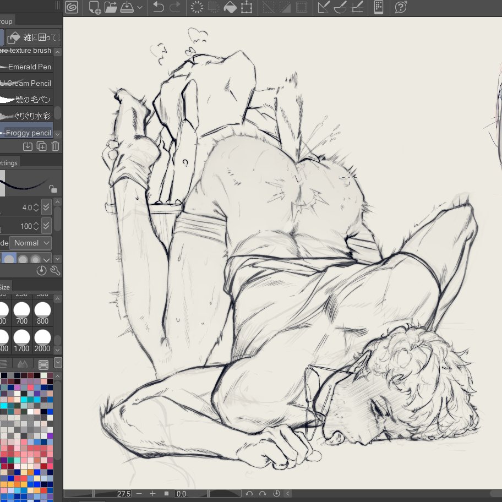Duplicate the selected sub tool
The image size is (502, 502).
pyautogui.click(x=42, y=146)
